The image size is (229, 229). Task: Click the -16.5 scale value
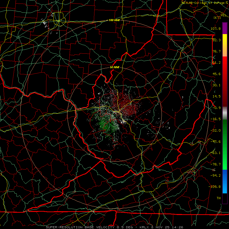[216, 119]
